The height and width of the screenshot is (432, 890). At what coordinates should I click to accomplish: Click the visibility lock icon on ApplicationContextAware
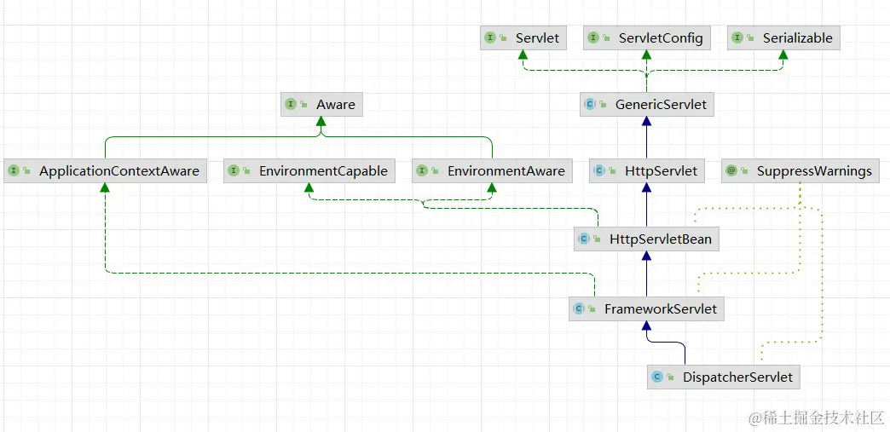(x=27, y=171)
